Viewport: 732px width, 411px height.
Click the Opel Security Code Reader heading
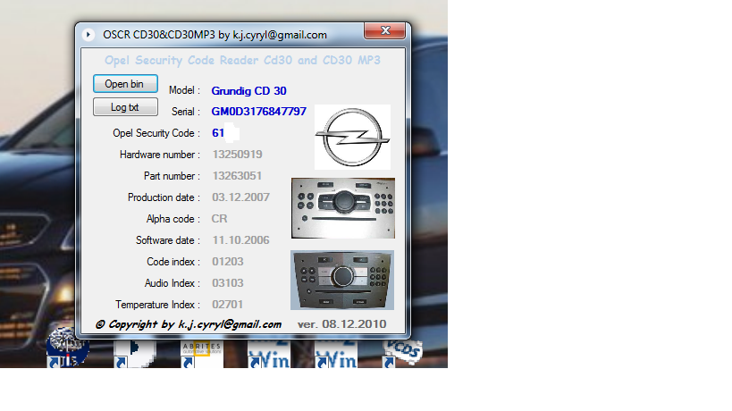[x=242, y=60]
